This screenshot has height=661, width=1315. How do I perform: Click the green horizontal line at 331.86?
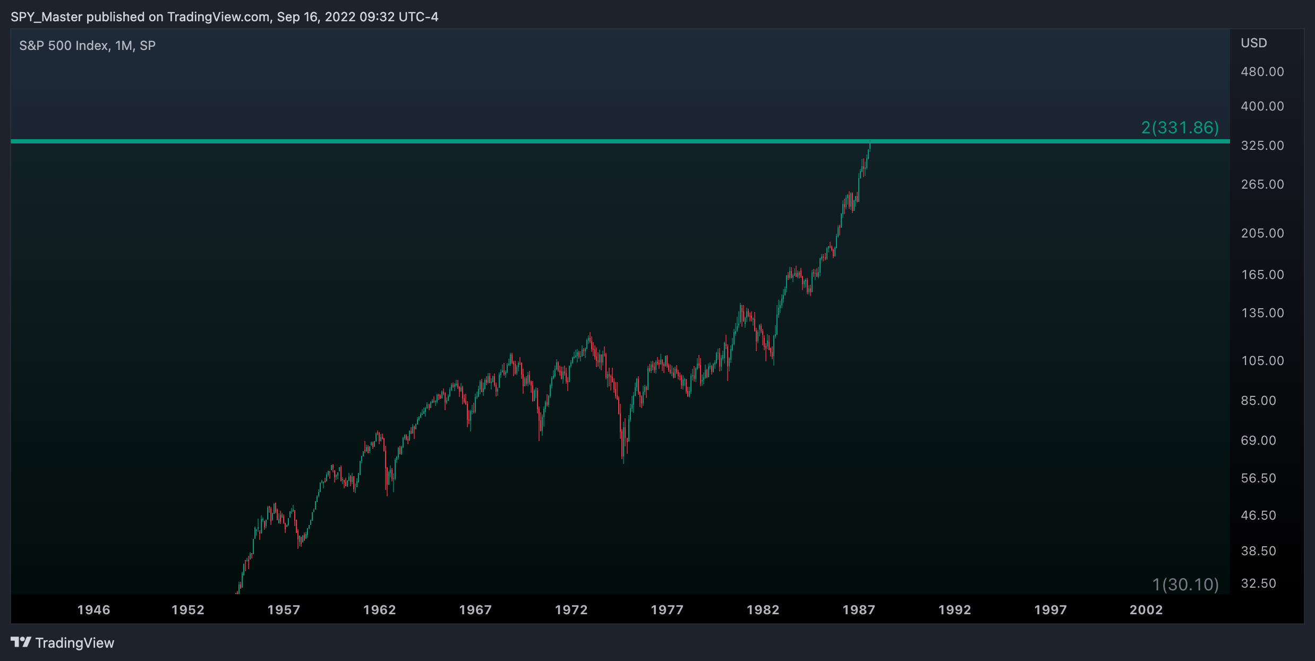tap(620, 141)
